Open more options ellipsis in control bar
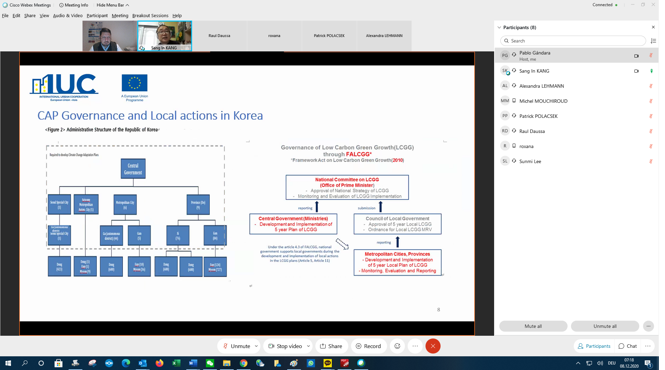The image size is (665, 370). [x=415, y=346]
